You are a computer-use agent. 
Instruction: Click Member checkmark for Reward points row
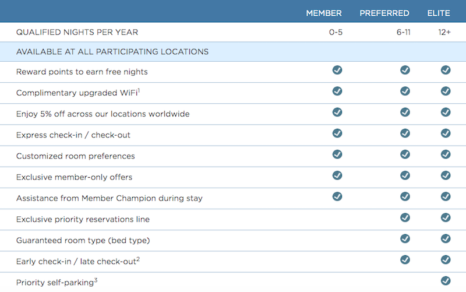[x=337, y=70]
